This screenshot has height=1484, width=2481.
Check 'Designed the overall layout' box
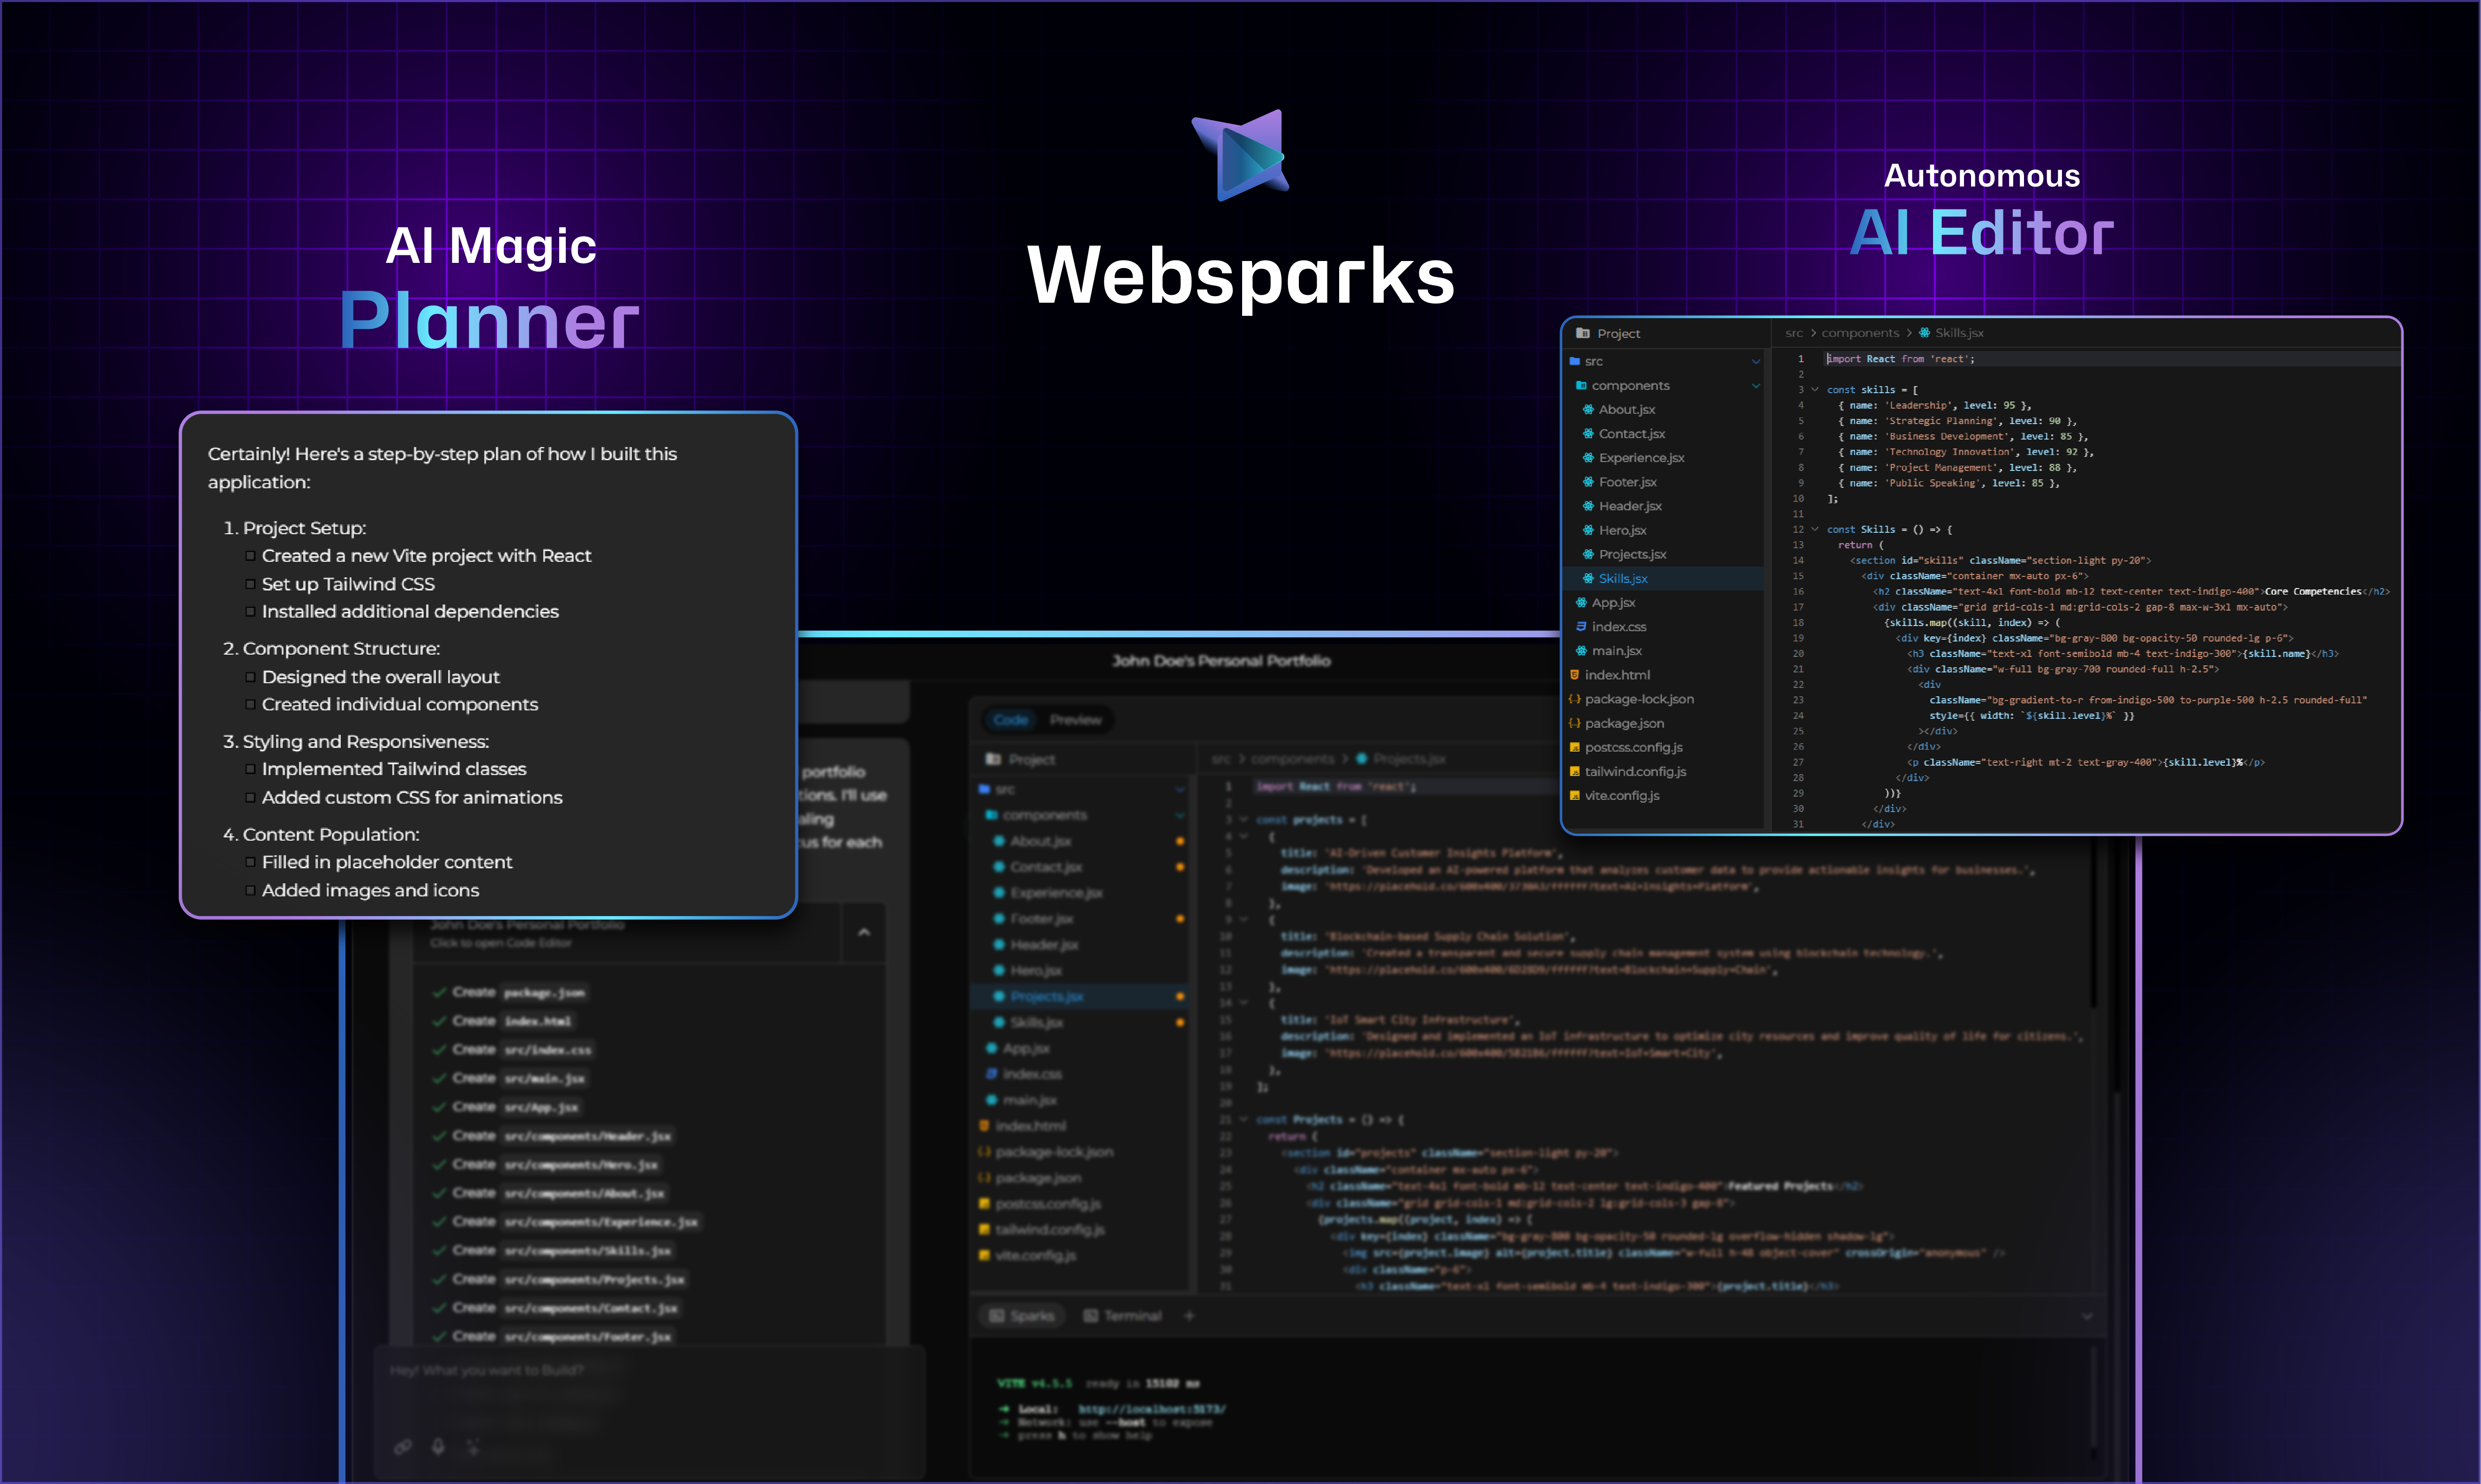coord(250,677)
